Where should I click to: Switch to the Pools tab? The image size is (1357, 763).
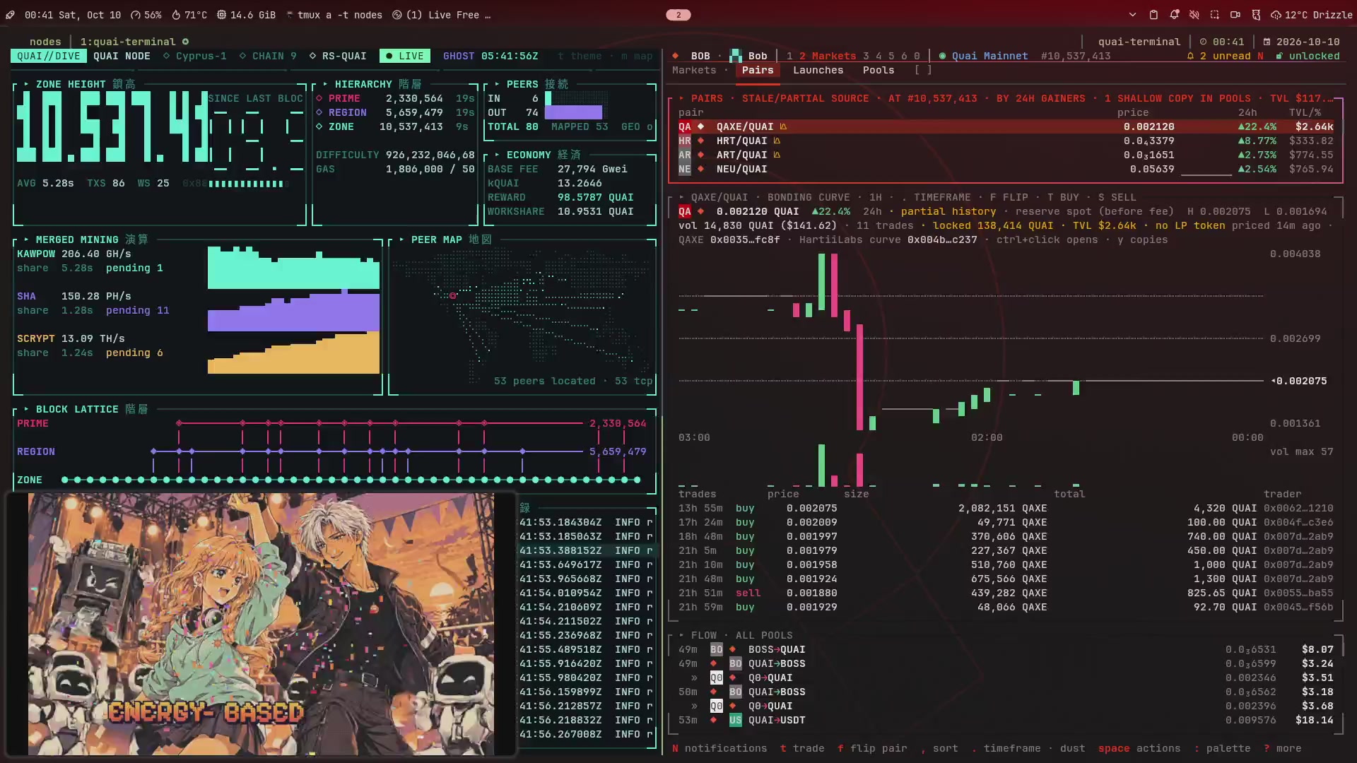tap(879, 70)
